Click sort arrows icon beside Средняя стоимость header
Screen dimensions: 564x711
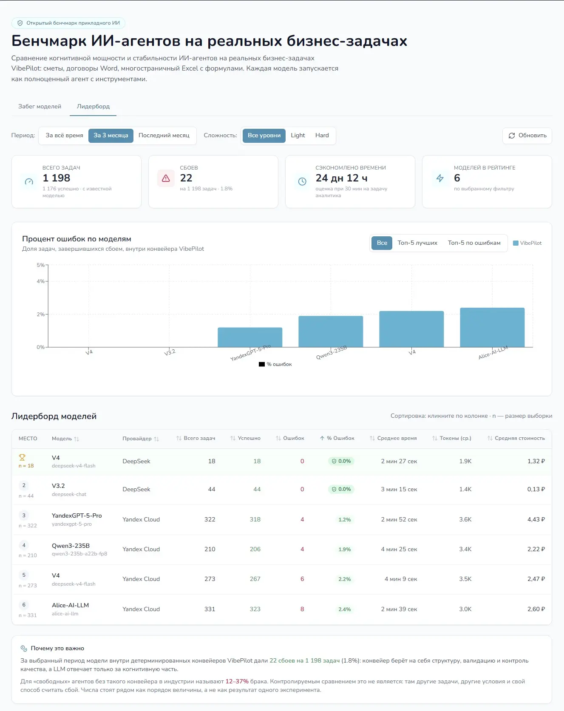coord(490,438)
